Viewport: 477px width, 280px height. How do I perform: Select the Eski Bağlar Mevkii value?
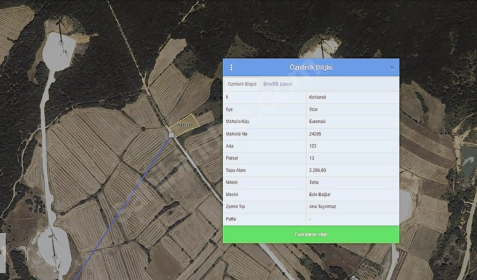click(x=319, y=194)
